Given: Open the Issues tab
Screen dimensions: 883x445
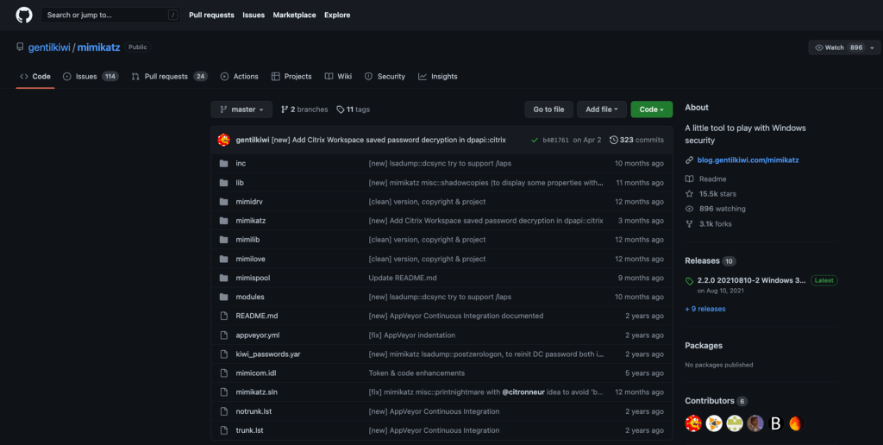Looking at the screenshot, I should [91, 77].
